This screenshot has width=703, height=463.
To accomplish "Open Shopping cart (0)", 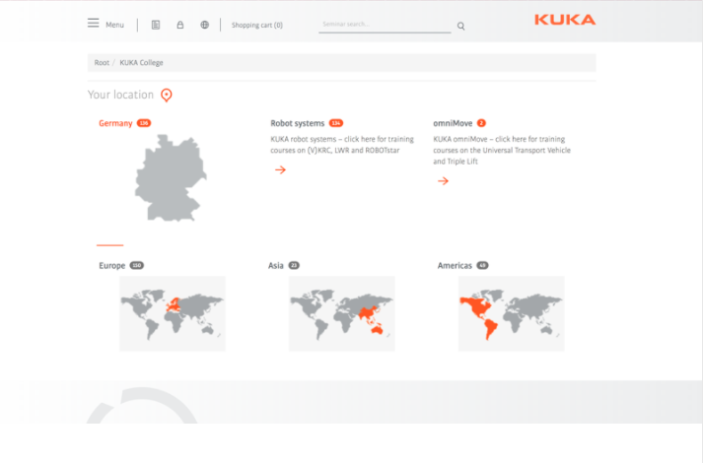I will pyautogui.click(x=257, y=25).
